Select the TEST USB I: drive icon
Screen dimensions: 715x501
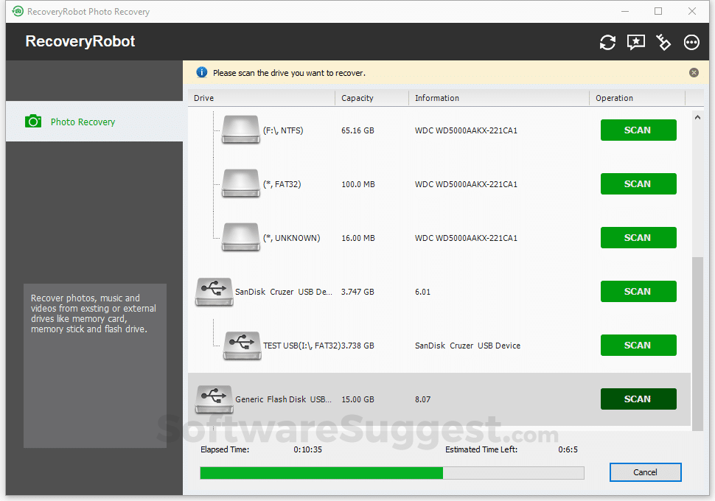(x=242, y=345)
